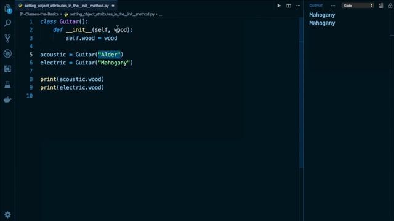Viewport: 394px width, 221px height.
Task: Click line number 1 in gutter
Action: click(31, 22)
